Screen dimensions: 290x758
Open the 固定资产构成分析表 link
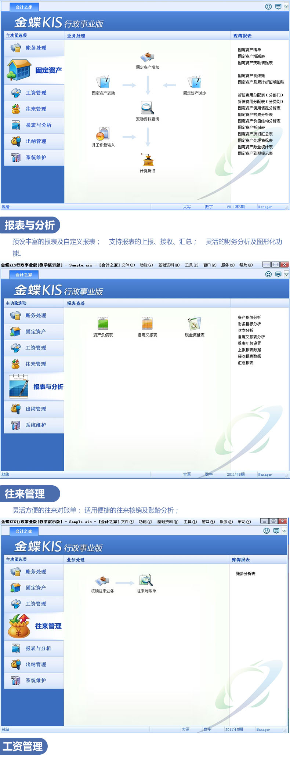click(x=255, y=115)
